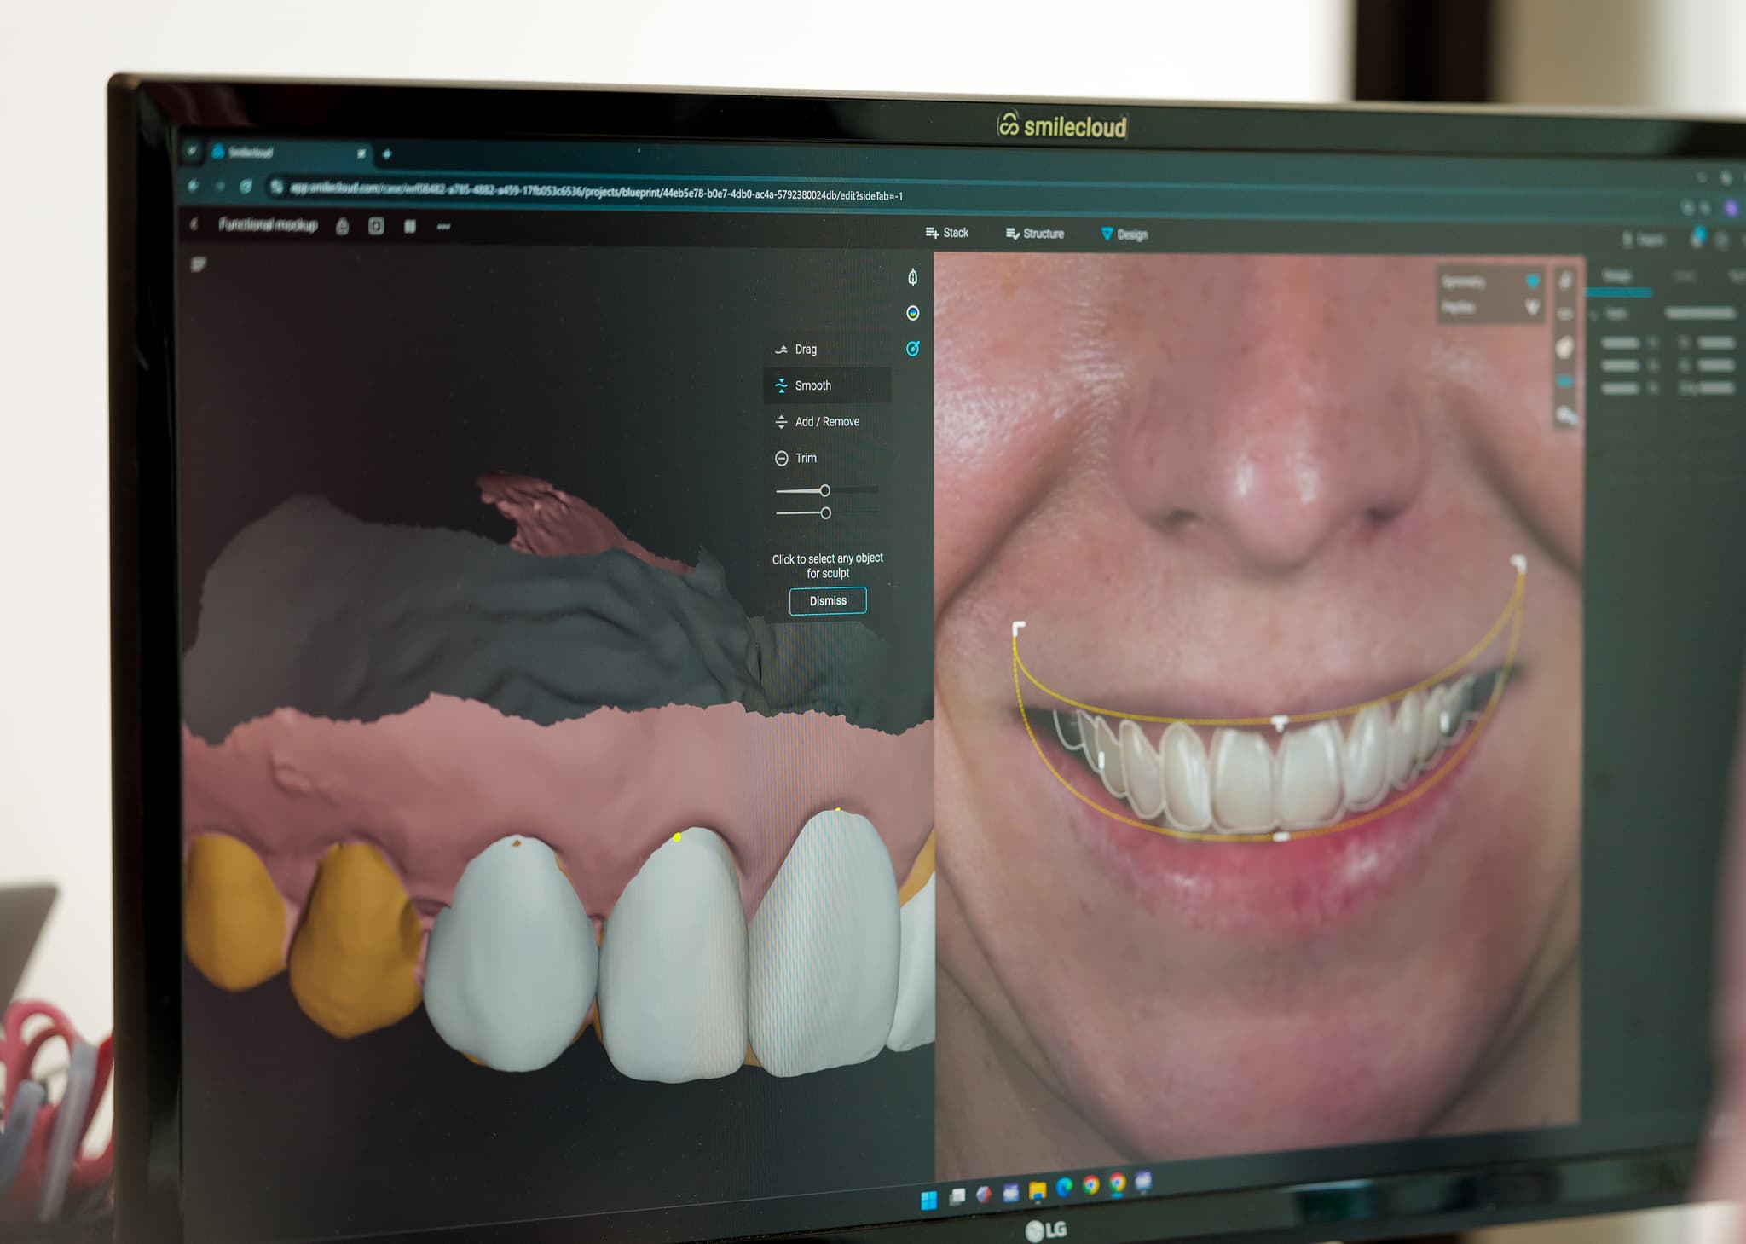The image size is (1746, 1244).
Task: Switch to the Stack tab
Action: point(947,233)
